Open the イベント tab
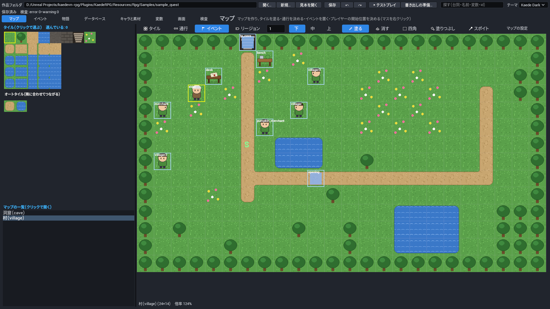The image size is (550, 309). coord(40,19)
